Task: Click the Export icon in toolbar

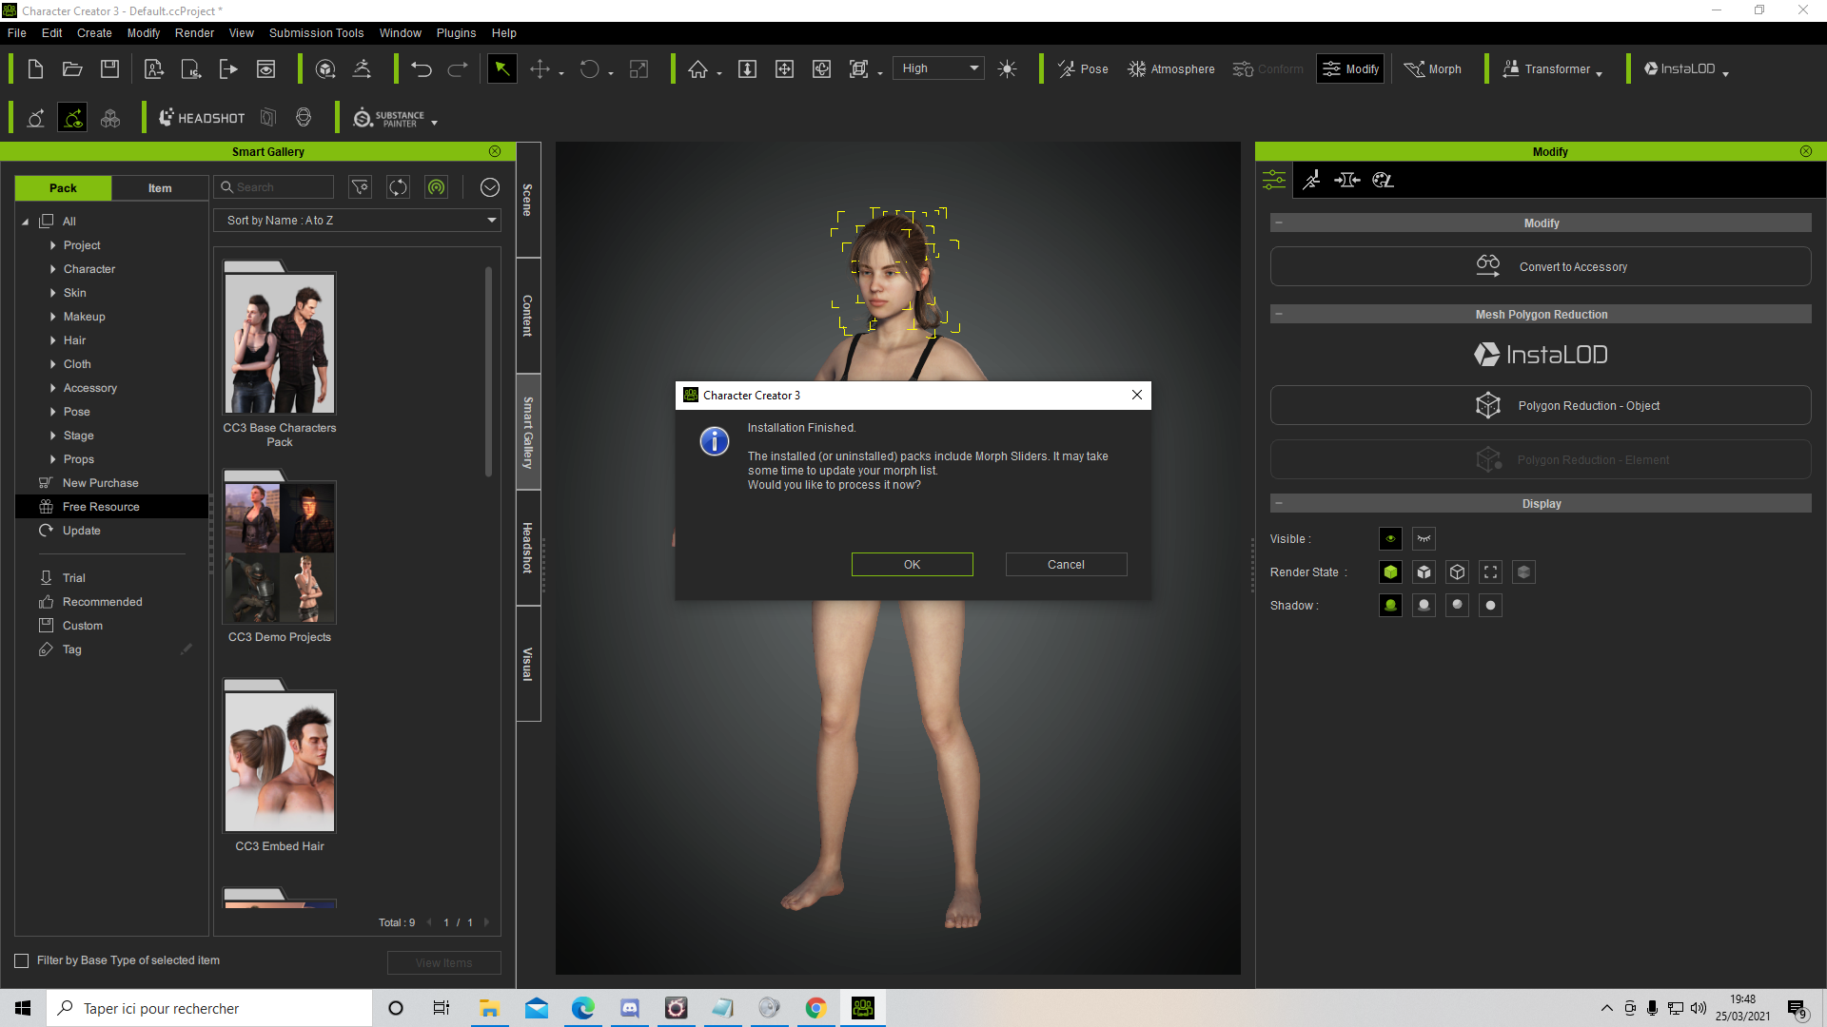Action: pos(228,69)
